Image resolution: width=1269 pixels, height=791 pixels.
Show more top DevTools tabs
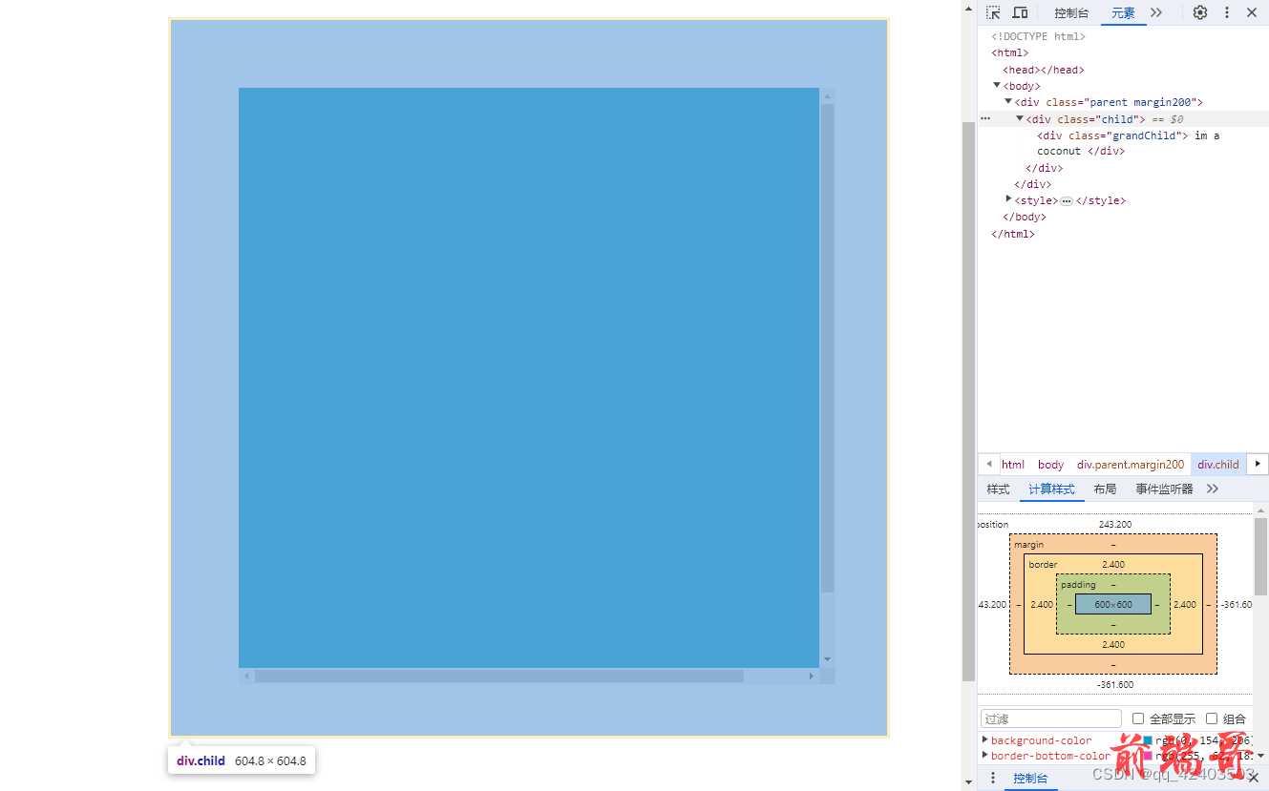[1156, 12]
